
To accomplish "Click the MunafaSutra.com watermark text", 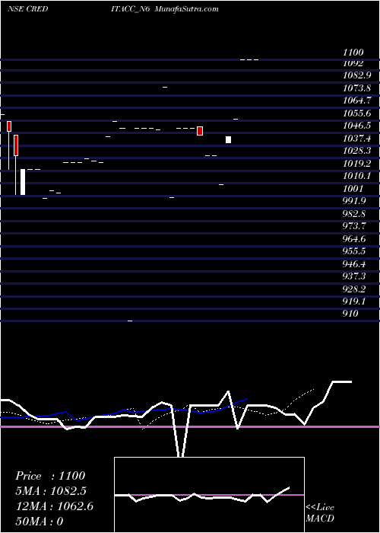I will (x=186, y=9).
